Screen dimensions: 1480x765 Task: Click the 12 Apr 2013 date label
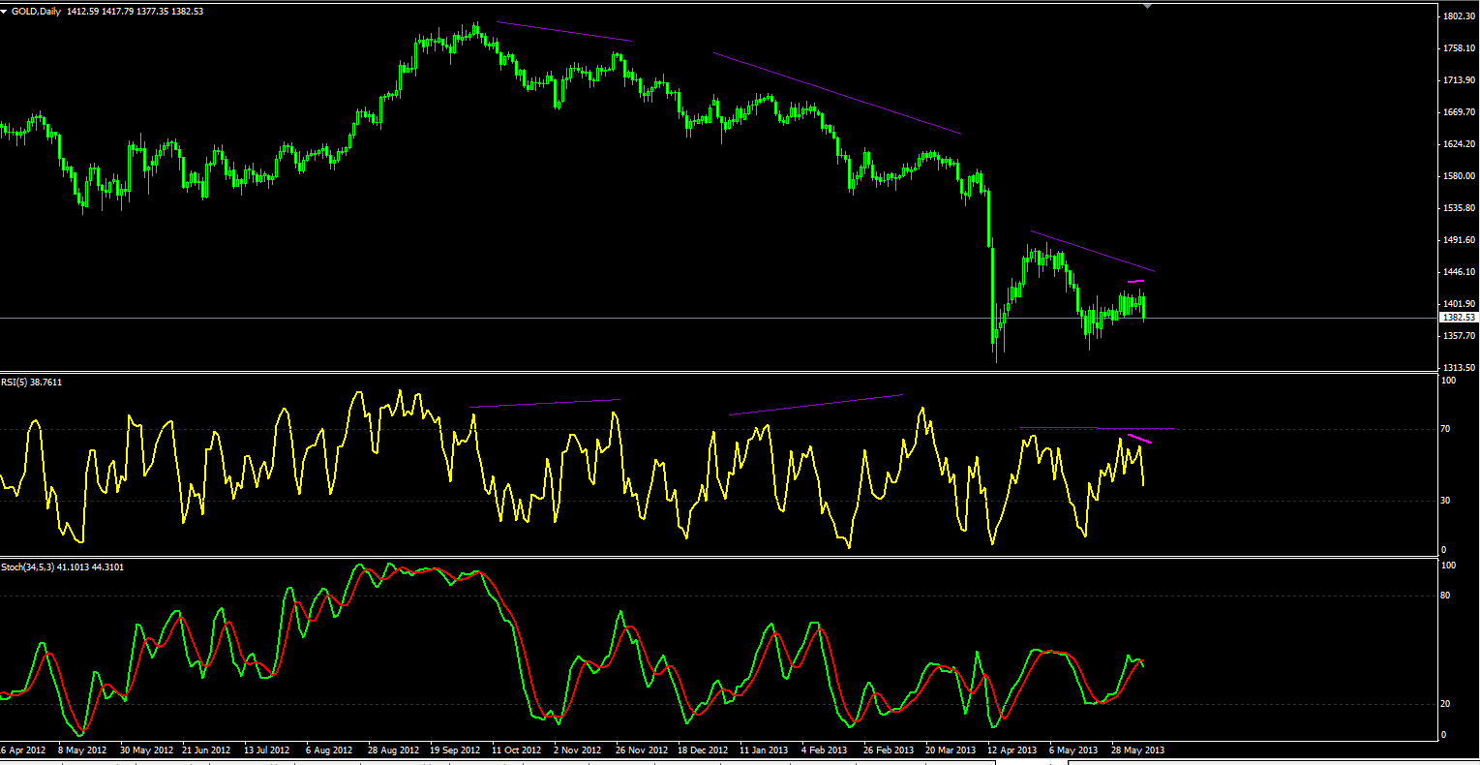(x=1012, y=750)
